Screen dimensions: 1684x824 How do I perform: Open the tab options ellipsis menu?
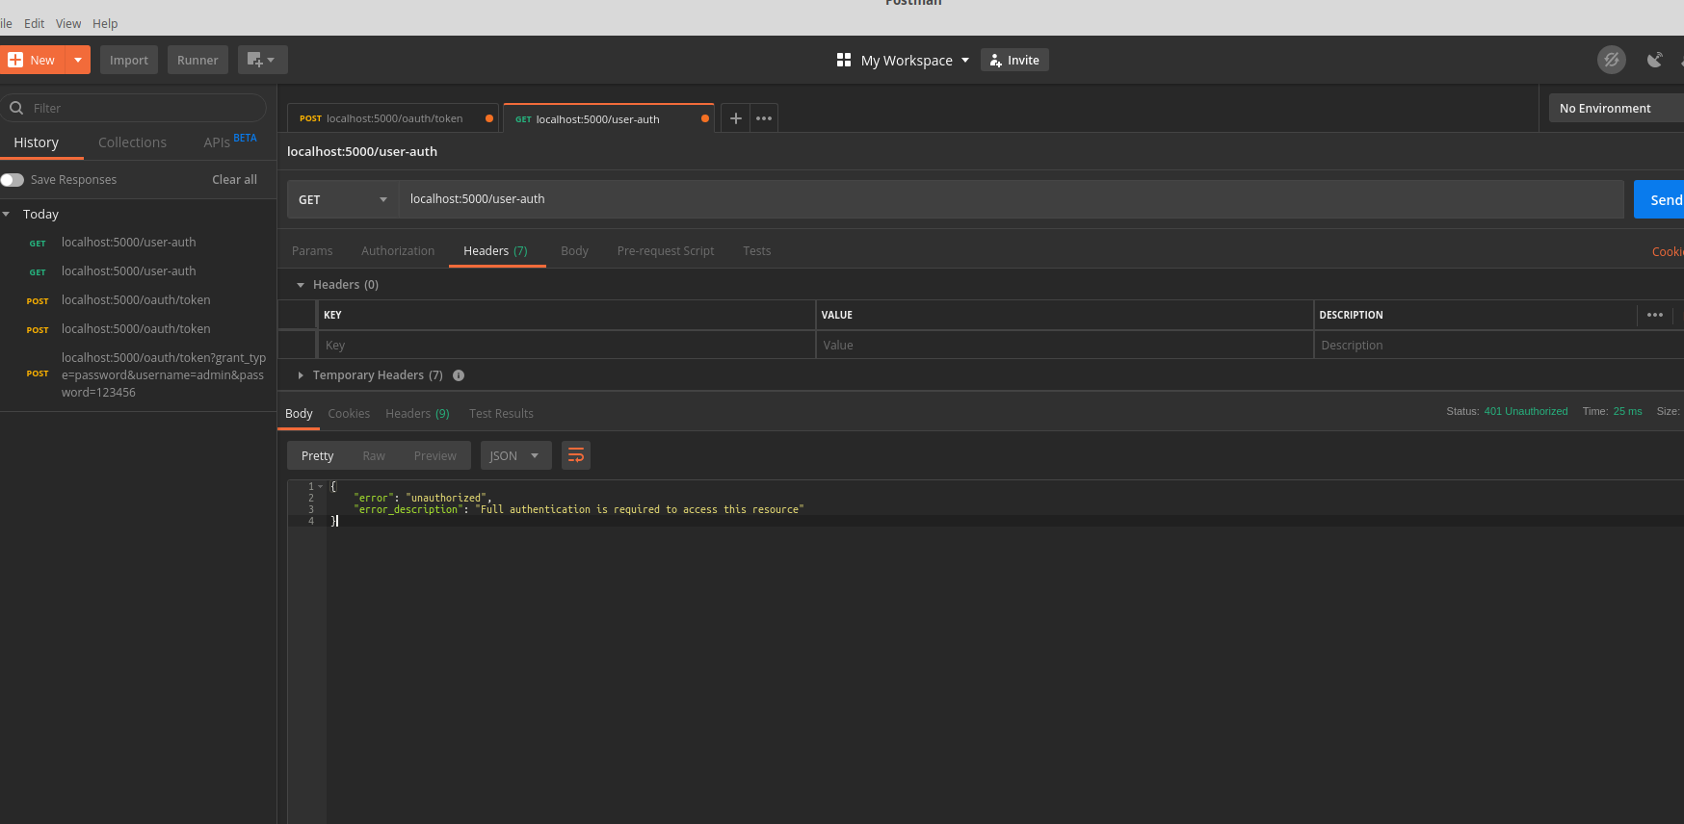pos(764,118)
